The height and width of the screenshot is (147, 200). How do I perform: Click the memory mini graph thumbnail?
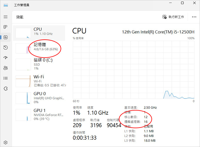23,48
